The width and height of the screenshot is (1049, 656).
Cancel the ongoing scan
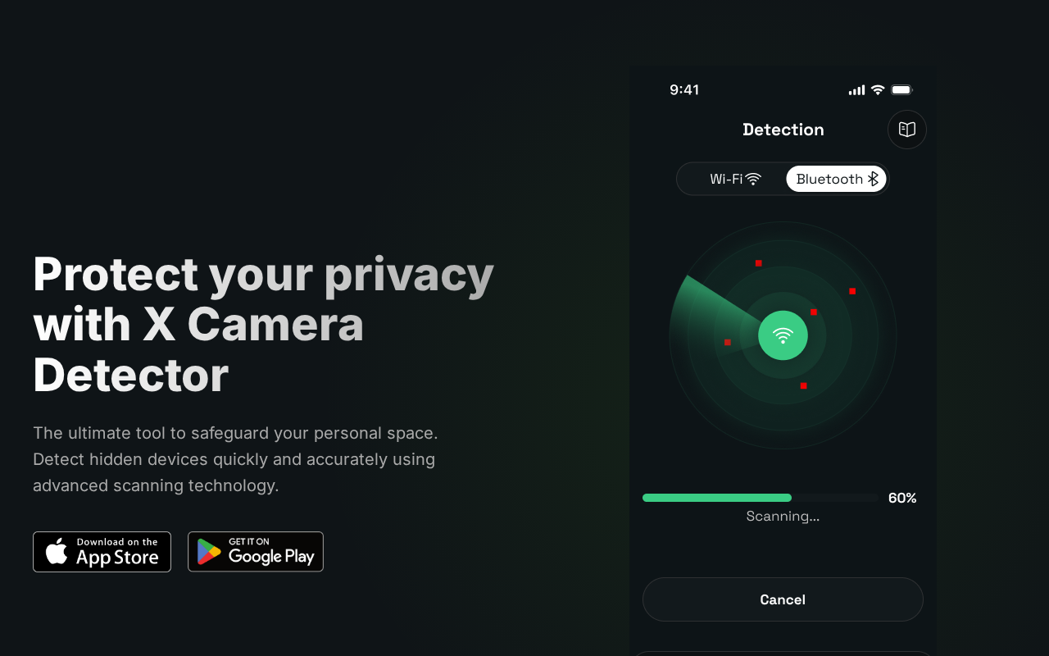783,599
